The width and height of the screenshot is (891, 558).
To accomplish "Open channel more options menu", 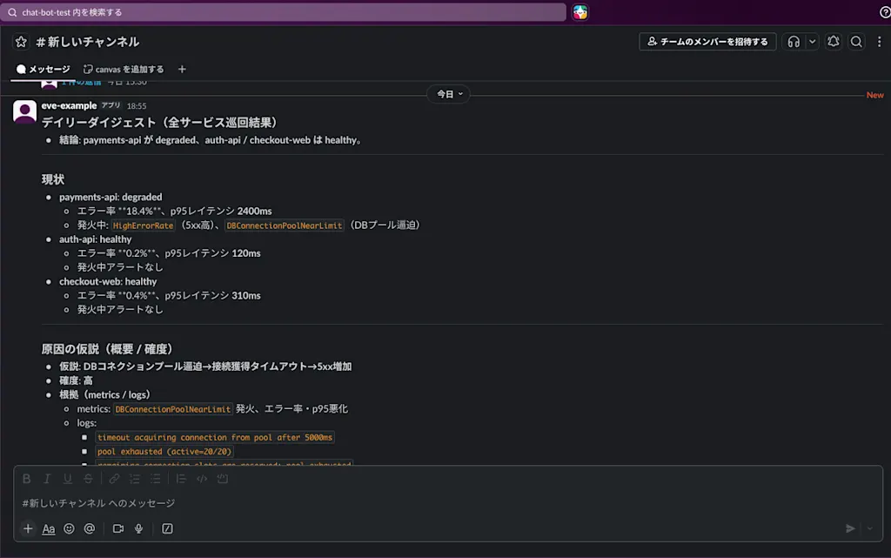I will [879, 42].
